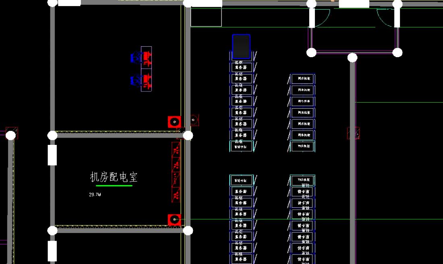Pick the red crossed box at far left

pos(12,133)
